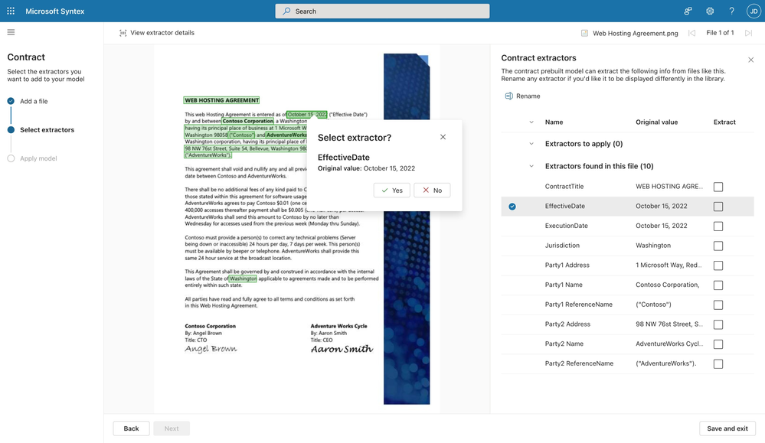The height and width of the screenshot is (443, 765).
Task: Select the ExecutionDate row name
Action: (567, 226)
